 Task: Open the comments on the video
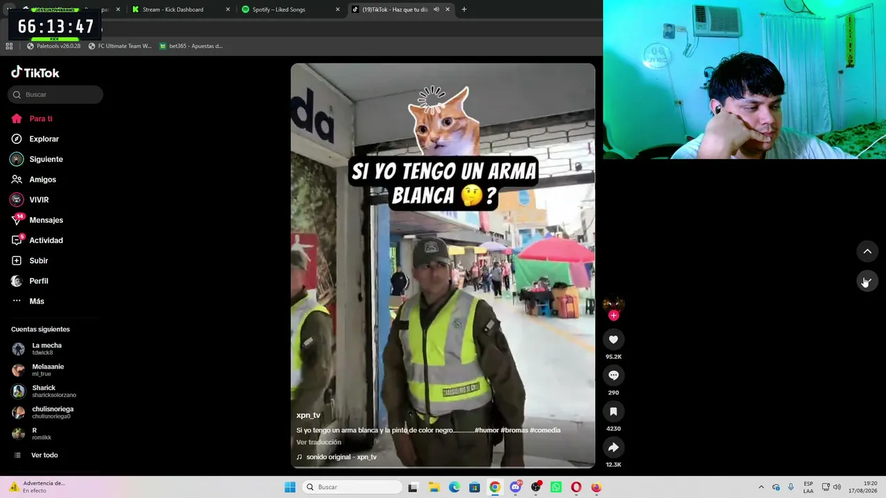pos(613,376)
